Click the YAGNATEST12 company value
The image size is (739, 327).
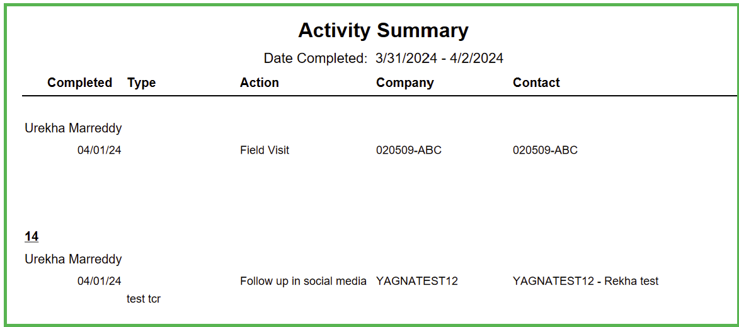417,281
